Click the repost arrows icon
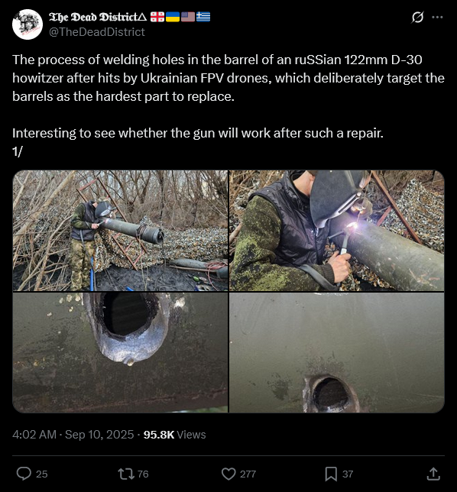Viewport: 457px width, 492px height. 125,474
